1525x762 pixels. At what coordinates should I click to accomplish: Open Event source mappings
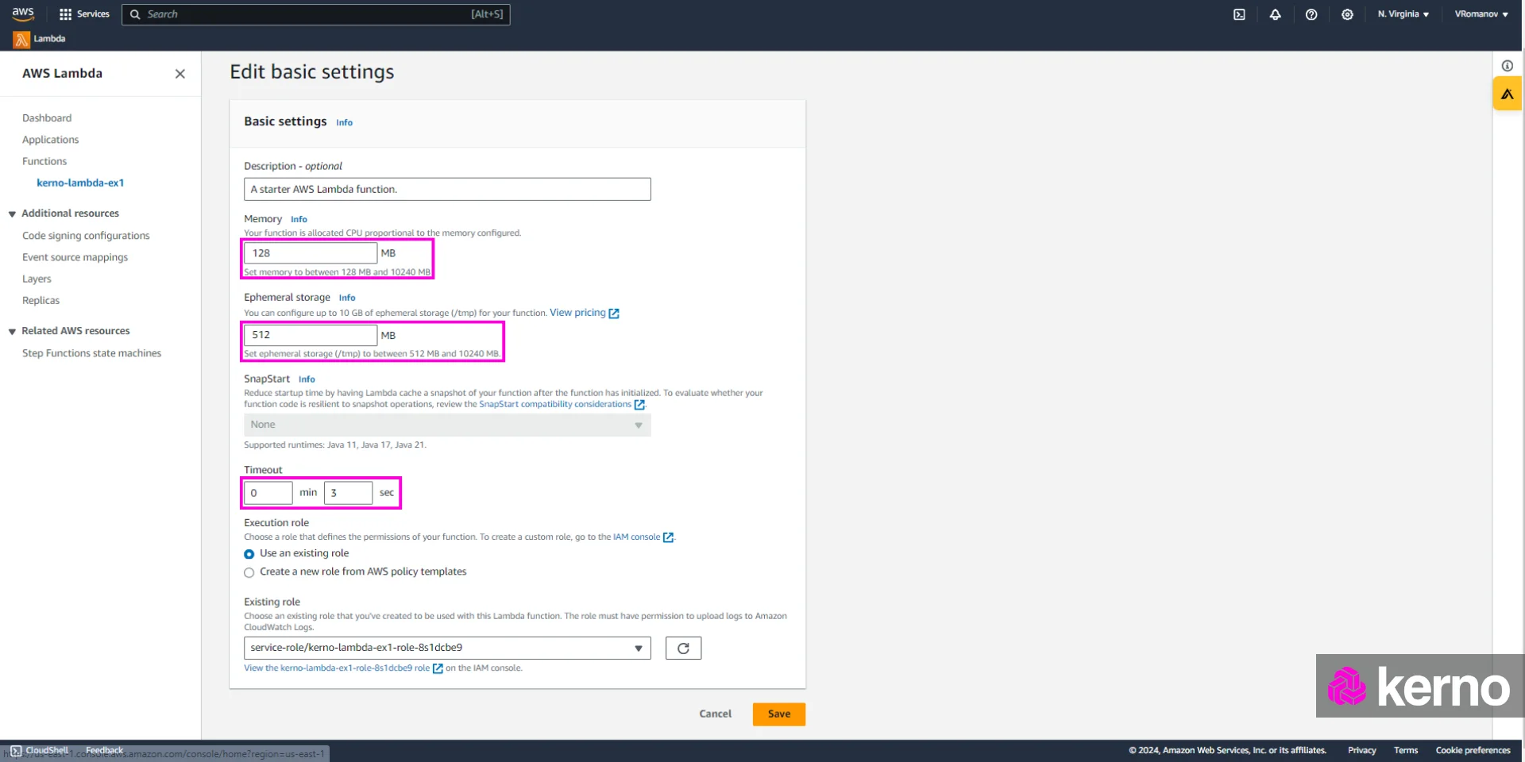75,257
